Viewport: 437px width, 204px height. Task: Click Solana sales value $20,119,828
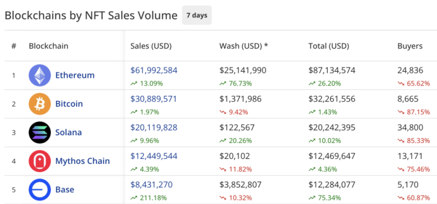coord(154,128)
